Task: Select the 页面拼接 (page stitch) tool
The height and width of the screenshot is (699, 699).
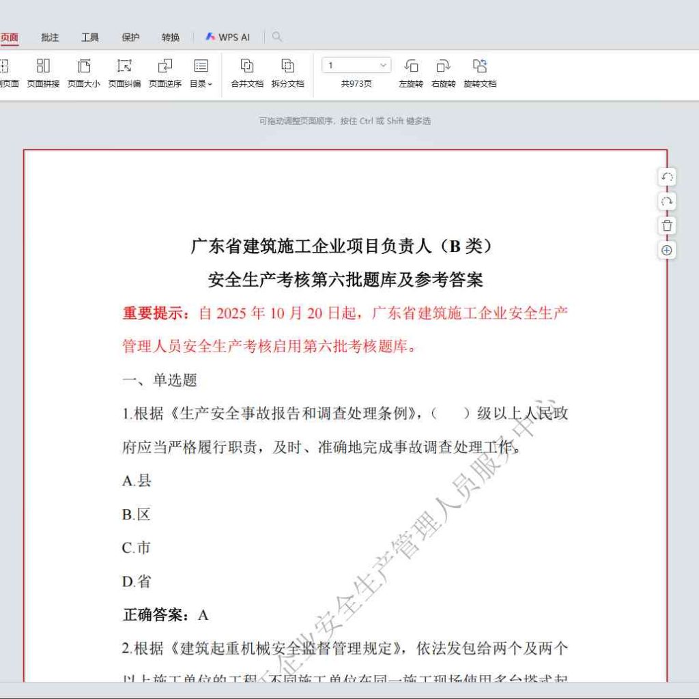Action: (x=43, y=72)
